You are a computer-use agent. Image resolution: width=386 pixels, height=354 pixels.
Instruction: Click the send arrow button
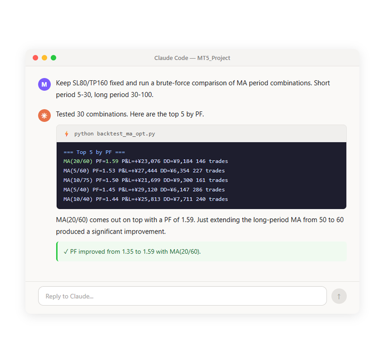[339, 296]
